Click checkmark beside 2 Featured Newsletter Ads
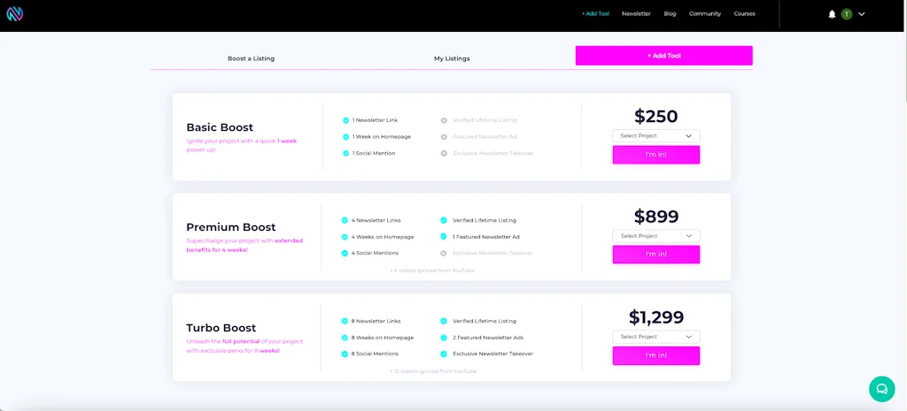The height and width of the screenshot is (411, 907). tap(444, 337)
